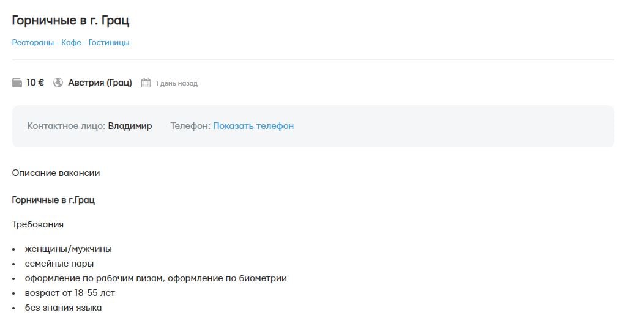Select the Австрия (Грац) location text
This screenshot has width=626, height=321.
click(100, 83)
